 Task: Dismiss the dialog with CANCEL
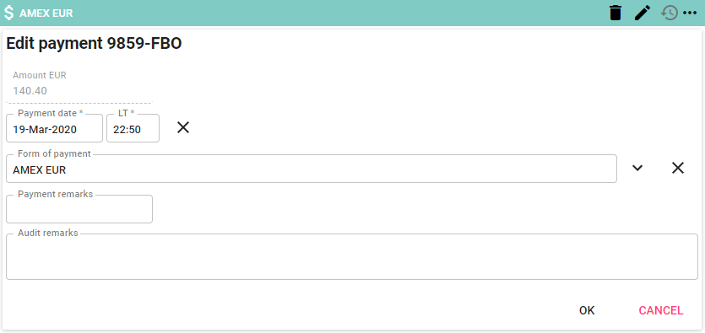661,310
